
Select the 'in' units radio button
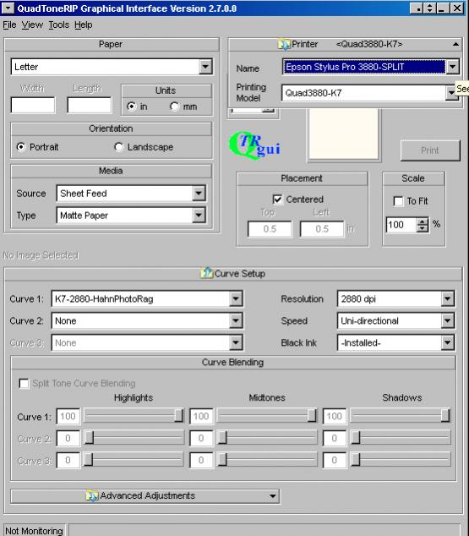pyautogui.click(x=131, y=107)
